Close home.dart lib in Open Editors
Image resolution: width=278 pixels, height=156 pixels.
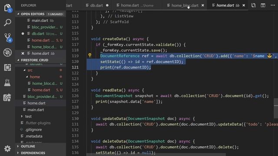(23, 53)
